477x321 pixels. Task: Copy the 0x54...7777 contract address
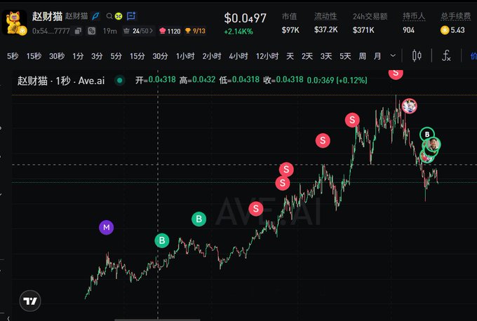[x=78, y=31]
